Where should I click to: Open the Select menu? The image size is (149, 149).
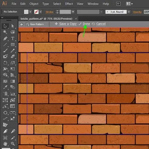[x=57, y=4]
